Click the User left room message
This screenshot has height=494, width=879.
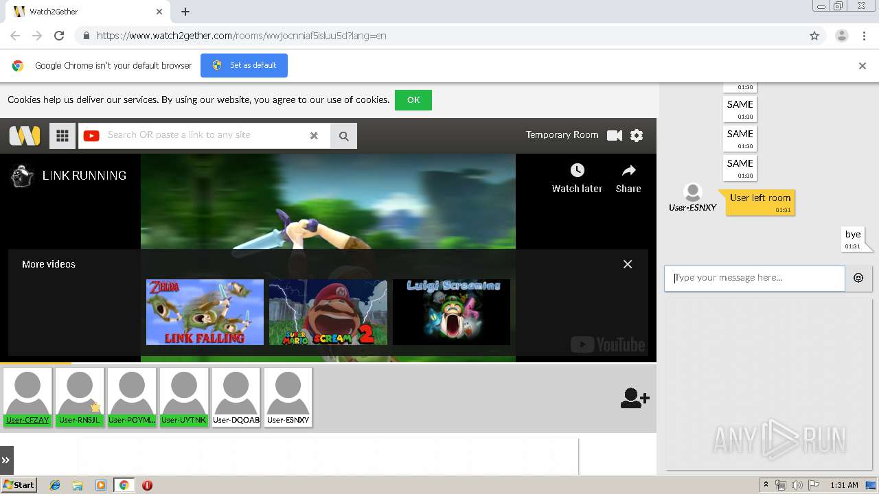(x=760, y=202)
